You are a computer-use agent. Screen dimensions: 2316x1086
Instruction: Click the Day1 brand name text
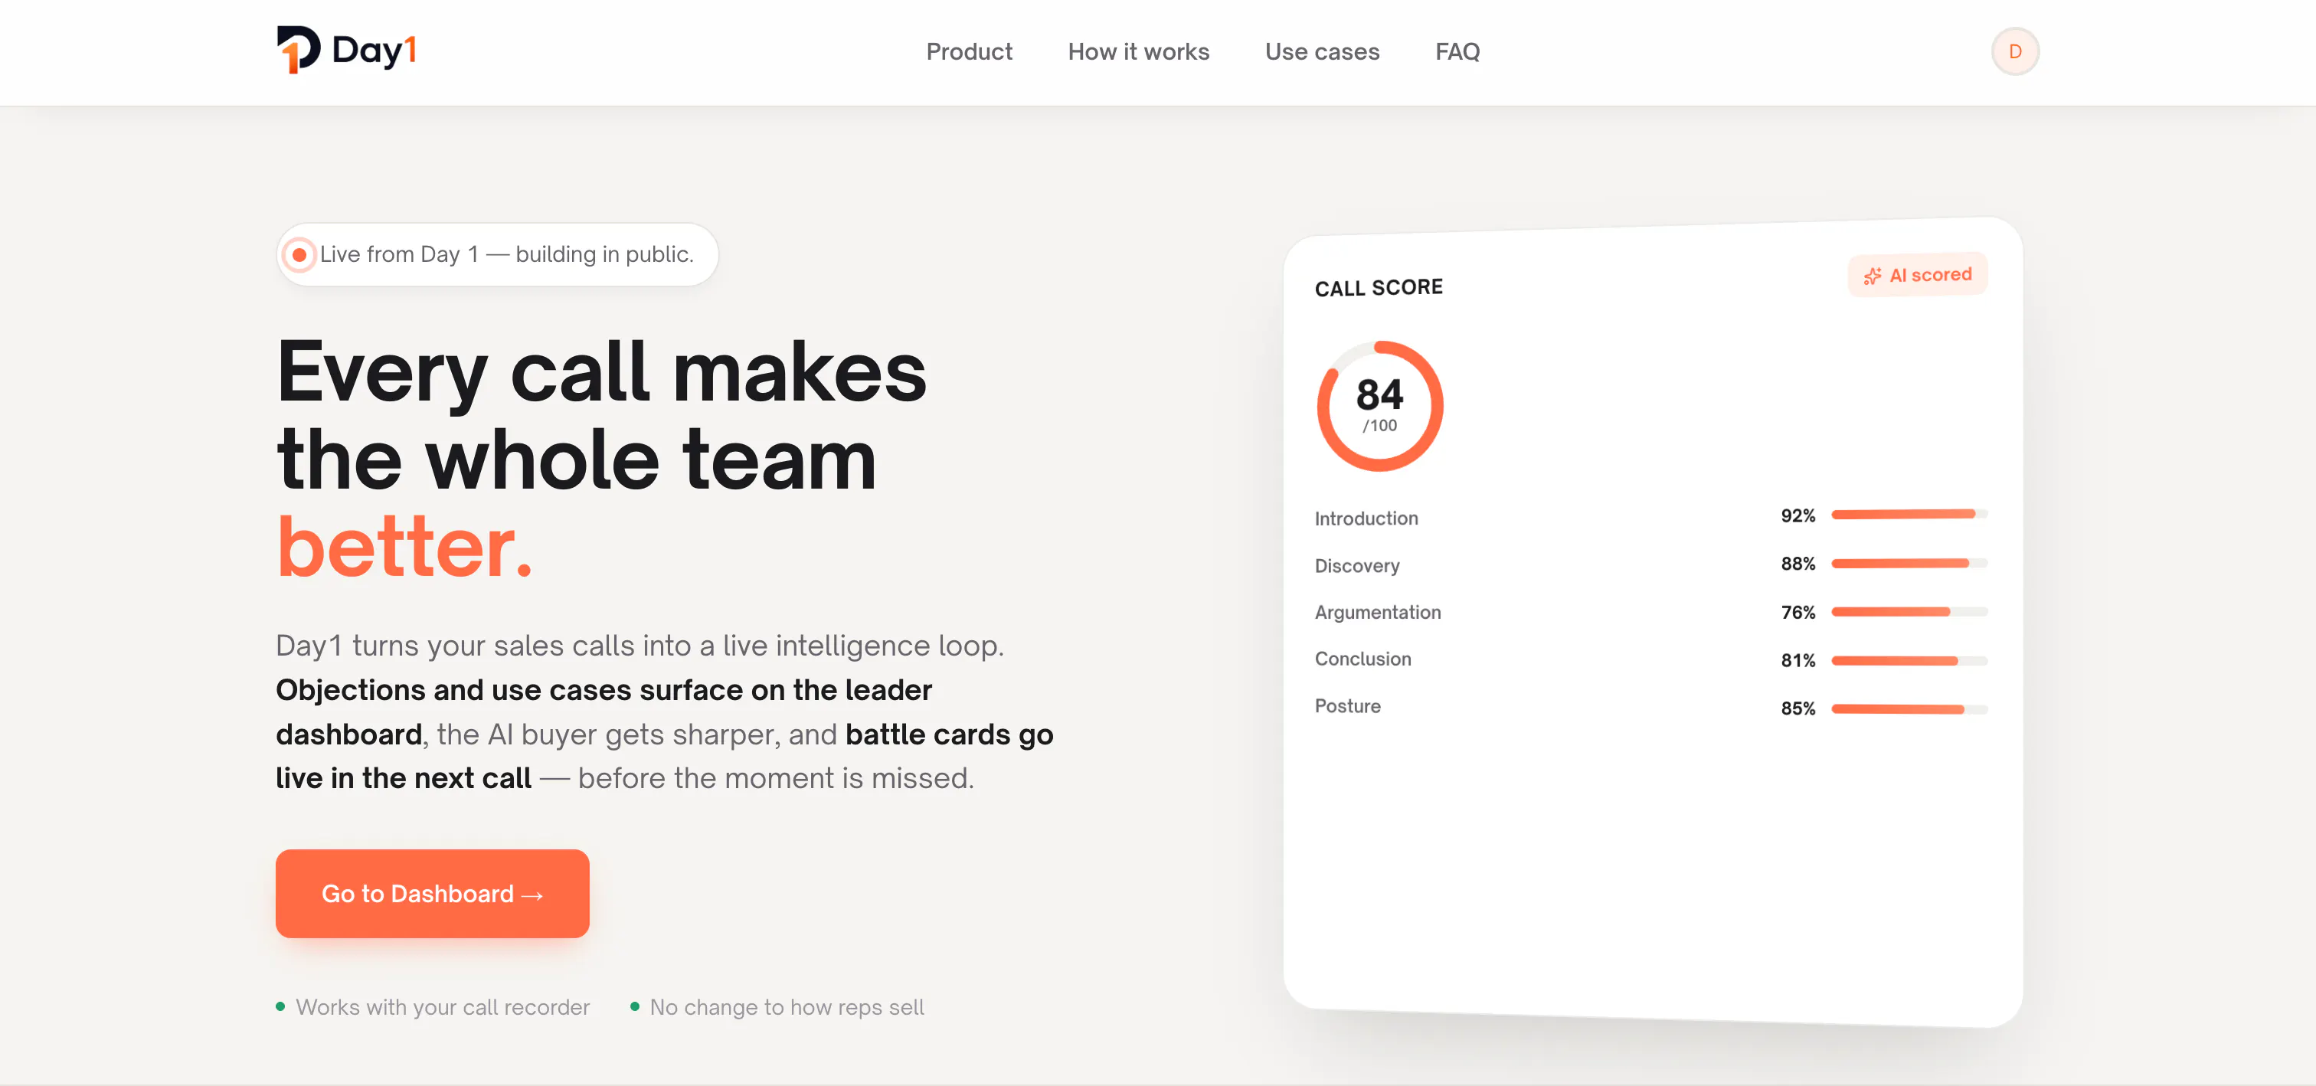click(374, 51)
